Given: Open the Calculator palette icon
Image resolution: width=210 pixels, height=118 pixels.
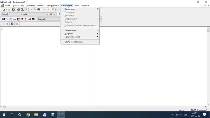Looking at the screenshot, I should tap(3, 19).
